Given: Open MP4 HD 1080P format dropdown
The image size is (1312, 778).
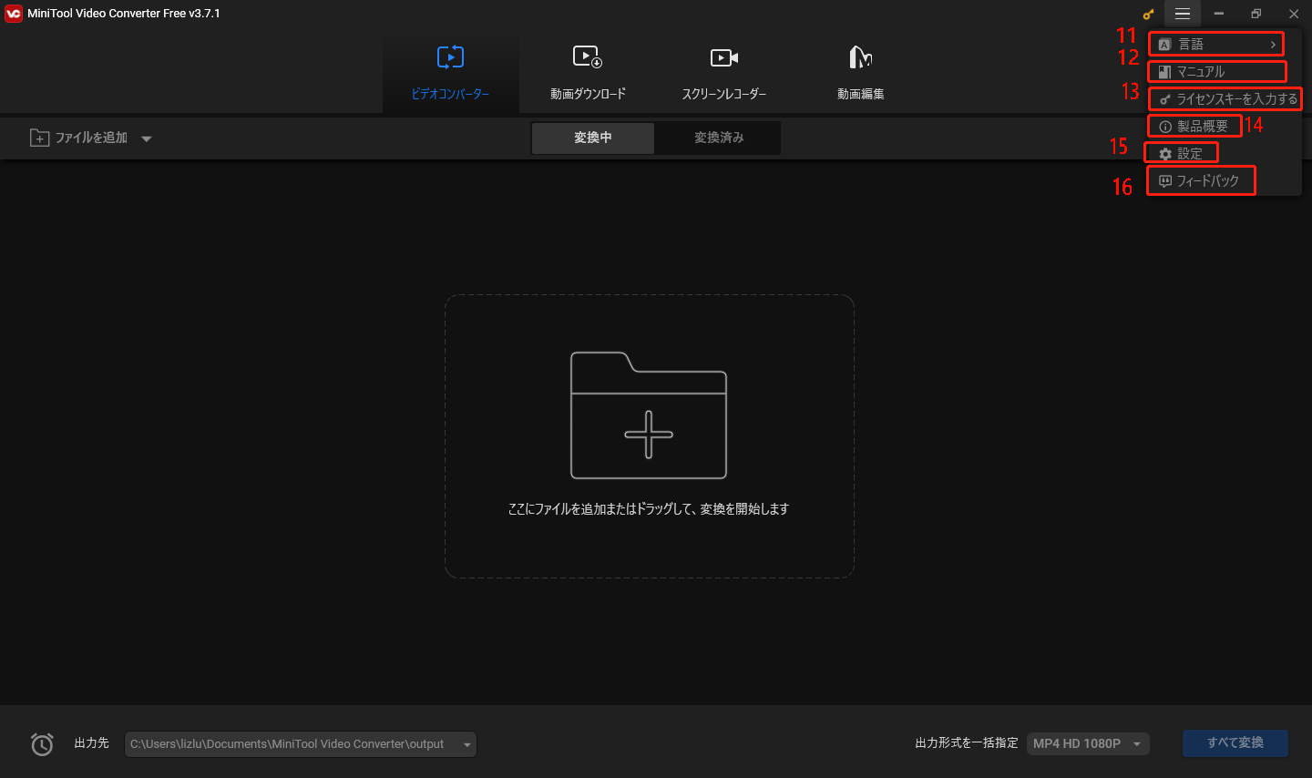Looking at the screenshot, I should 1088,743.
